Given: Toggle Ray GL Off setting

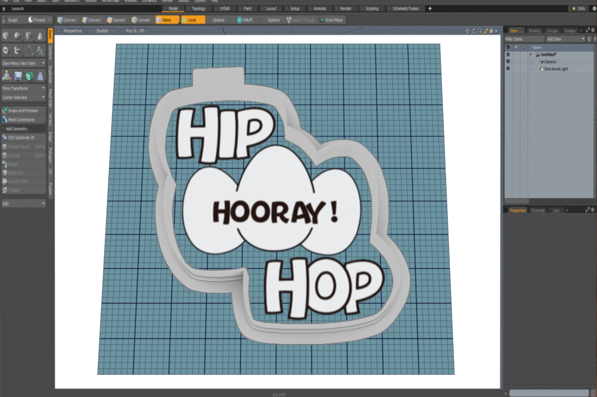Looking at the screenshot, I should point(135,31).
